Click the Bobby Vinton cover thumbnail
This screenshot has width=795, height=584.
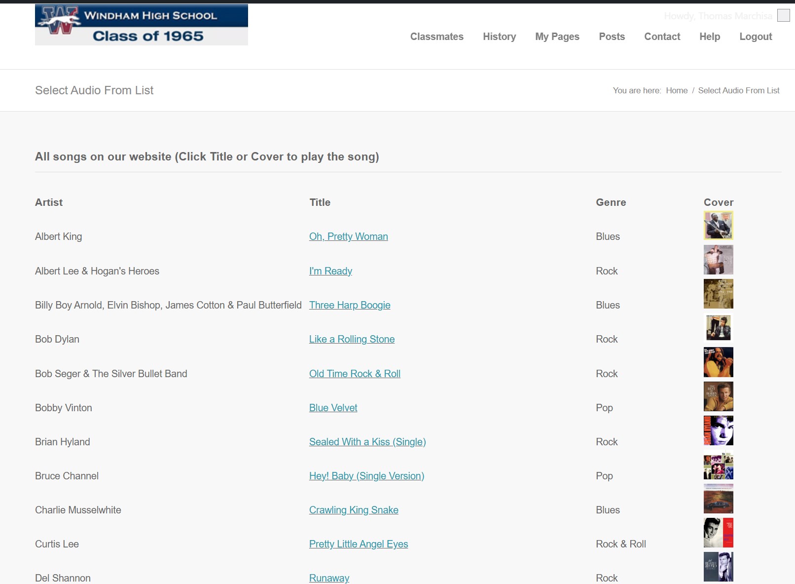(718, 396)
